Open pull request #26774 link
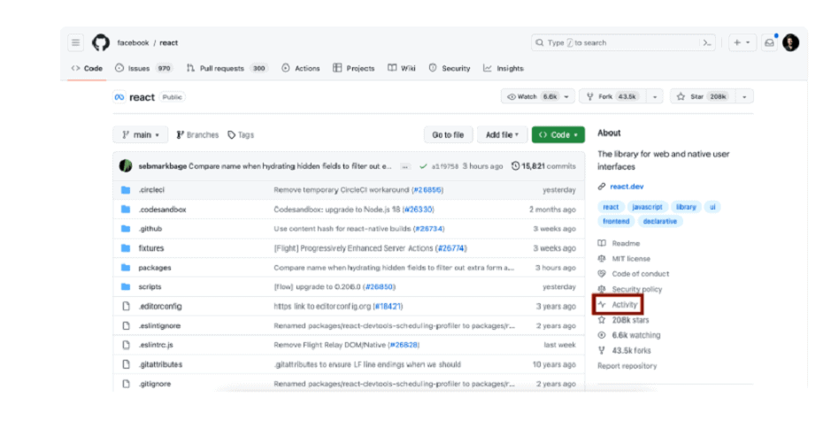831x442 pixels. [450, 248]
